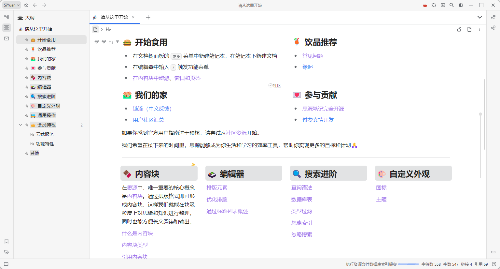The image size is (500, 269).
Task: Toggle the document edit lock
Action: (459, 29)
